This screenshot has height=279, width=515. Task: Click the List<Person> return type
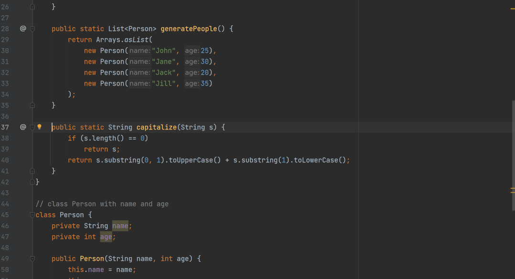point(132,29)
